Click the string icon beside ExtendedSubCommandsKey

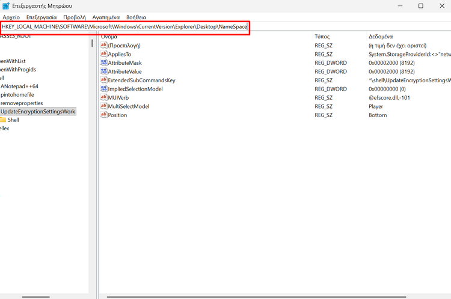pyautogui.click(x=103, y=80)
